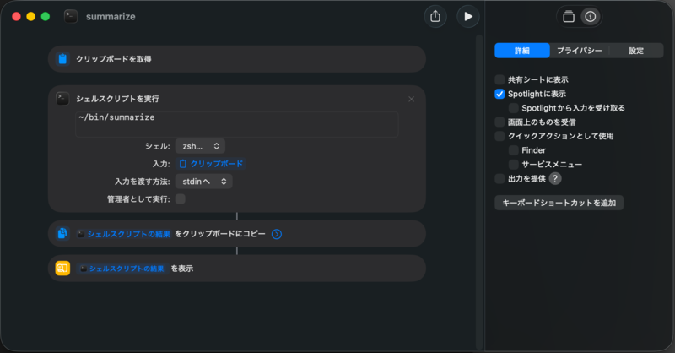Expand クリップボードにコピー action options chevron
Screen dimensions: 675x353
[x=277, y=234]
